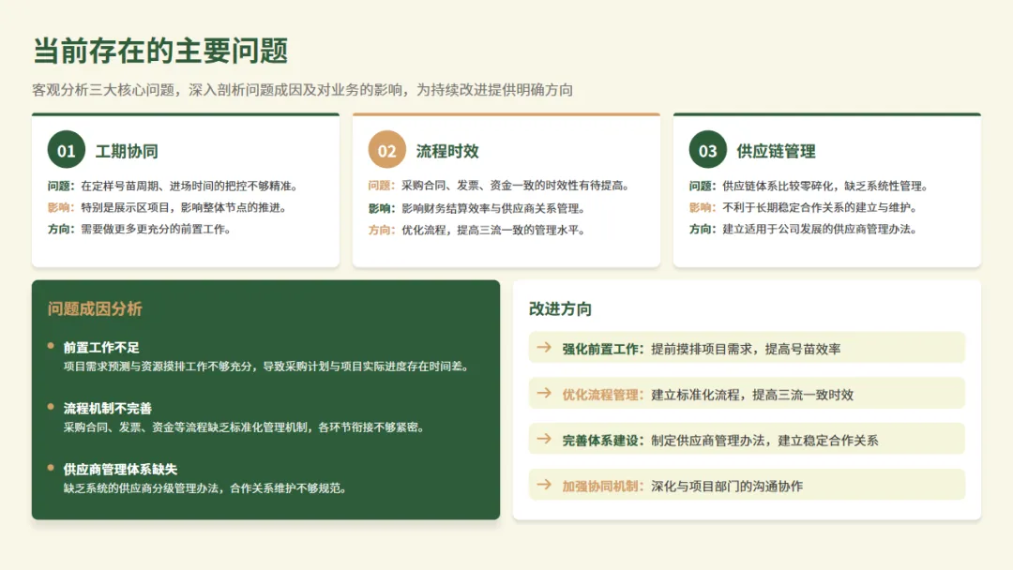Select the subtitle starting 客观分析三大核心问题
1013x570 pixels.
point(302,90)
